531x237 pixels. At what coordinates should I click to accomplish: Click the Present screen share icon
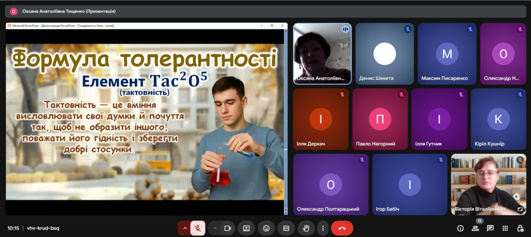tap(246, 228)
